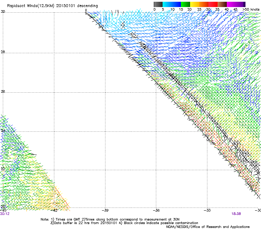Click the longitude '-36' axis label

click(156, 210)
